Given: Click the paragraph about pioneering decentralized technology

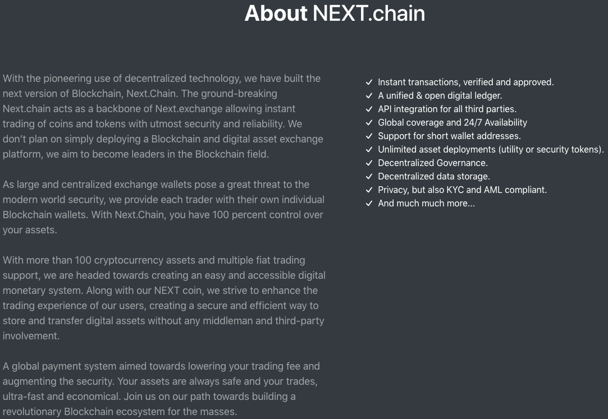Looking at the screenshot, I should click(163, 116).
